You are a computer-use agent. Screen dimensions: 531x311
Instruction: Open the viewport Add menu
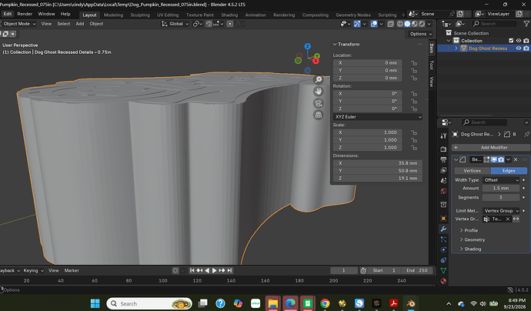tap(79, 24)
